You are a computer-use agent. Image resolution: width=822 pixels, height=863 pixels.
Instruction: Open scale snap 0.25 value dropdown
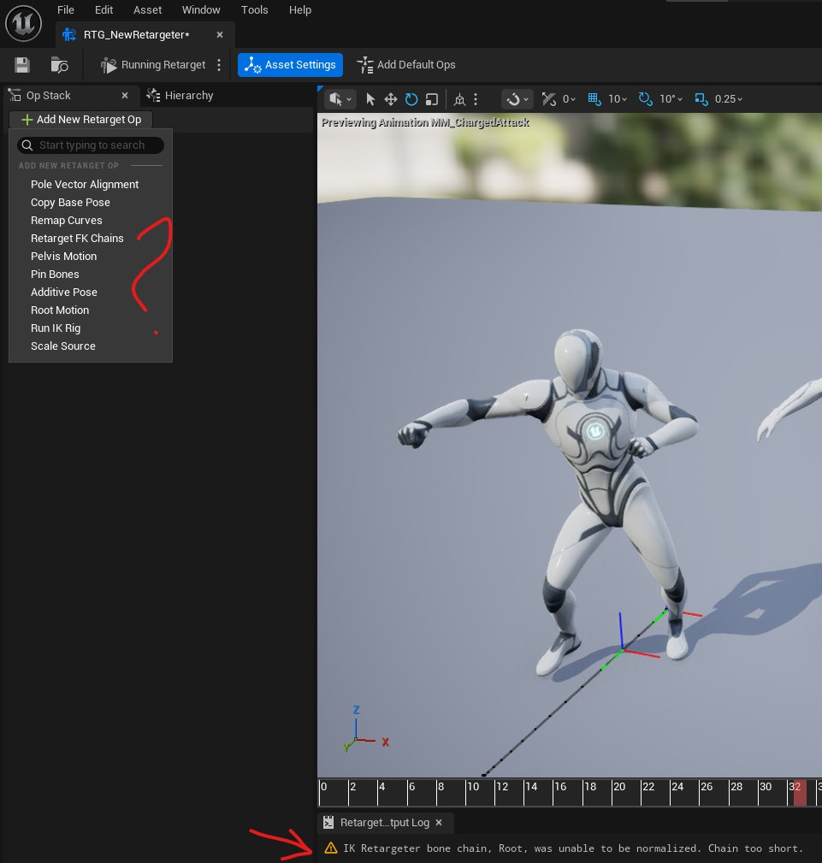click(730, 99)
